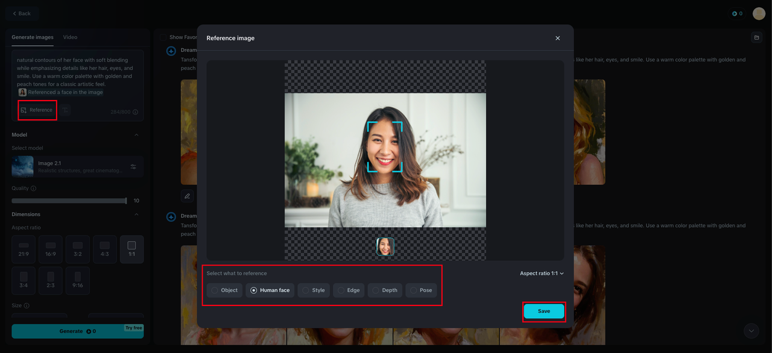Open model settings sliders icon
The width and height of the screenshot is (772, 353).
pyautogui.click(x=133, y=167)
